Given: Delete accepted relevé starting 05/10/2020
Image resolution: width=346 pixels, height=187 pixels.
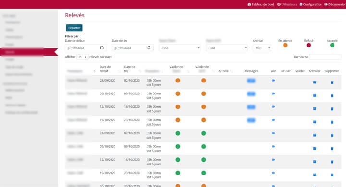Looking at the screenshot, I should point(332,149).
